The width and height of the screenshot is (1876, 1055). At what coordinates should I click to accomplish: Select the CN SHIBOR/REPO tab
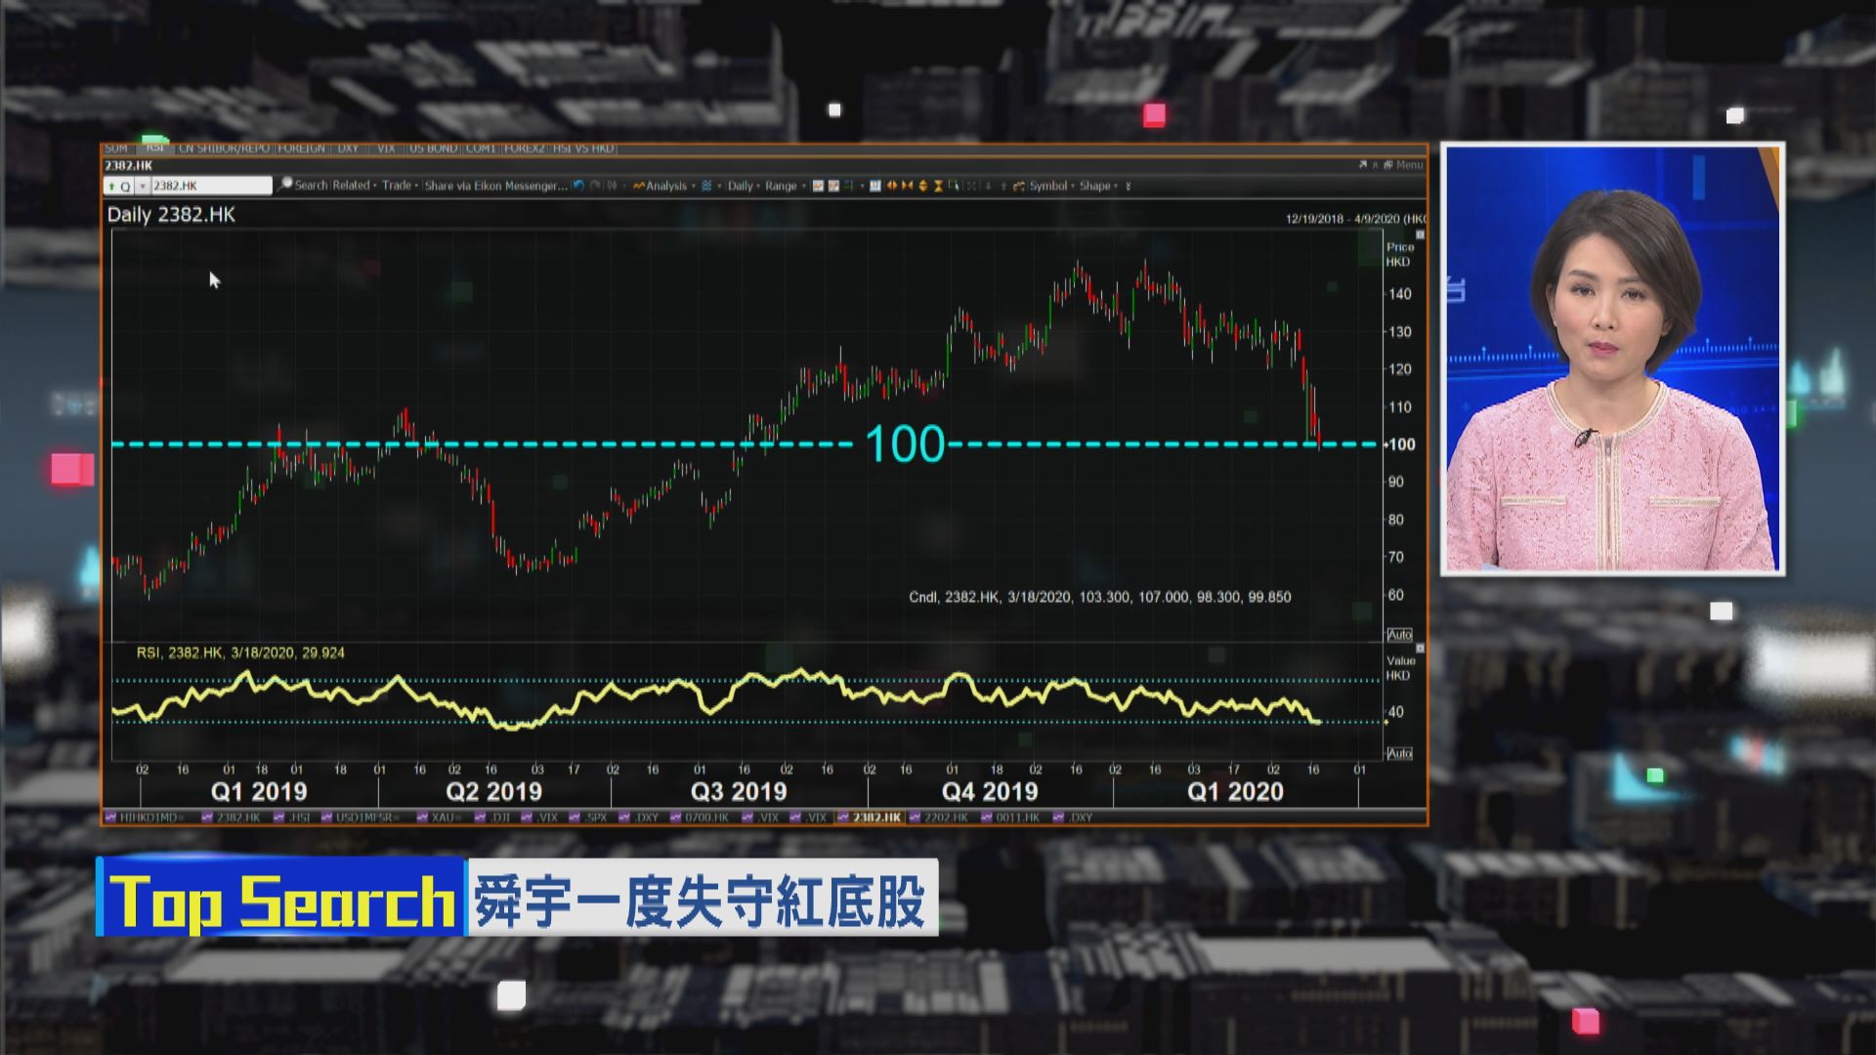point(223,148)
